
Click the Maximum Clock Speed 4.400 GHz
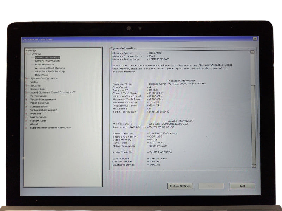[x=156, y=100]
